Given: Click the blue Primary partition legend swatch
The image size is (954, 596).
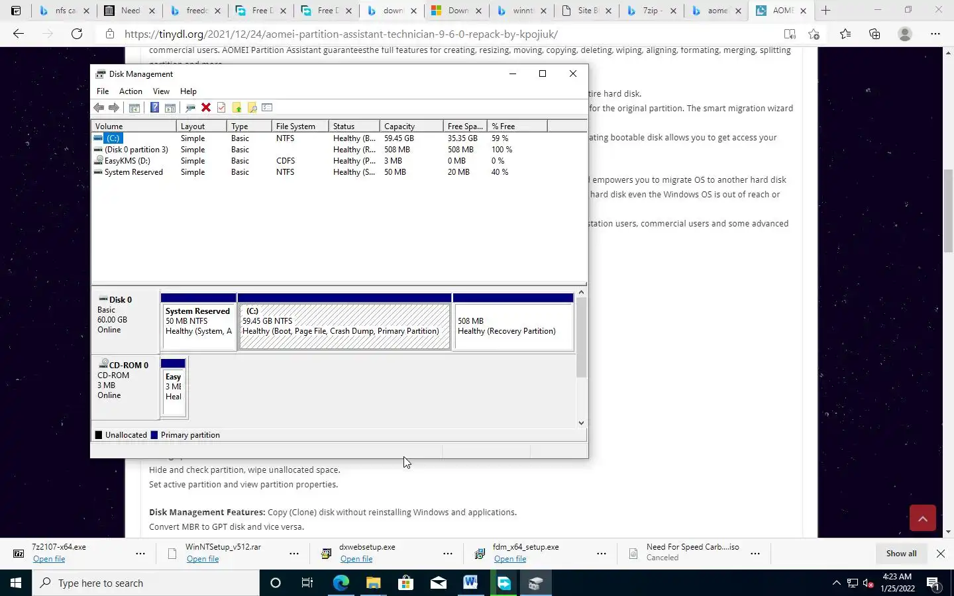Looking at the screenshot, I should click(154, 435).
